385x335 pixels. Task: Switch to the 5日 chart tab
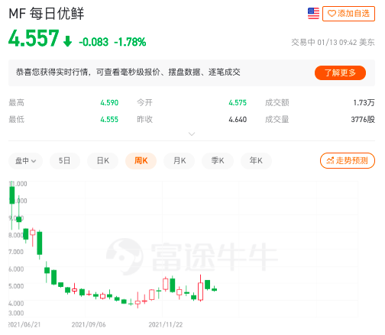[64, 161]
